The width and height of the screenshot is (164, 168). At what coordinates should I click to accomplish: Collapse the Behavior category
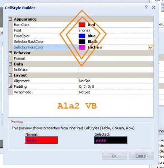(x=11, y=53)
